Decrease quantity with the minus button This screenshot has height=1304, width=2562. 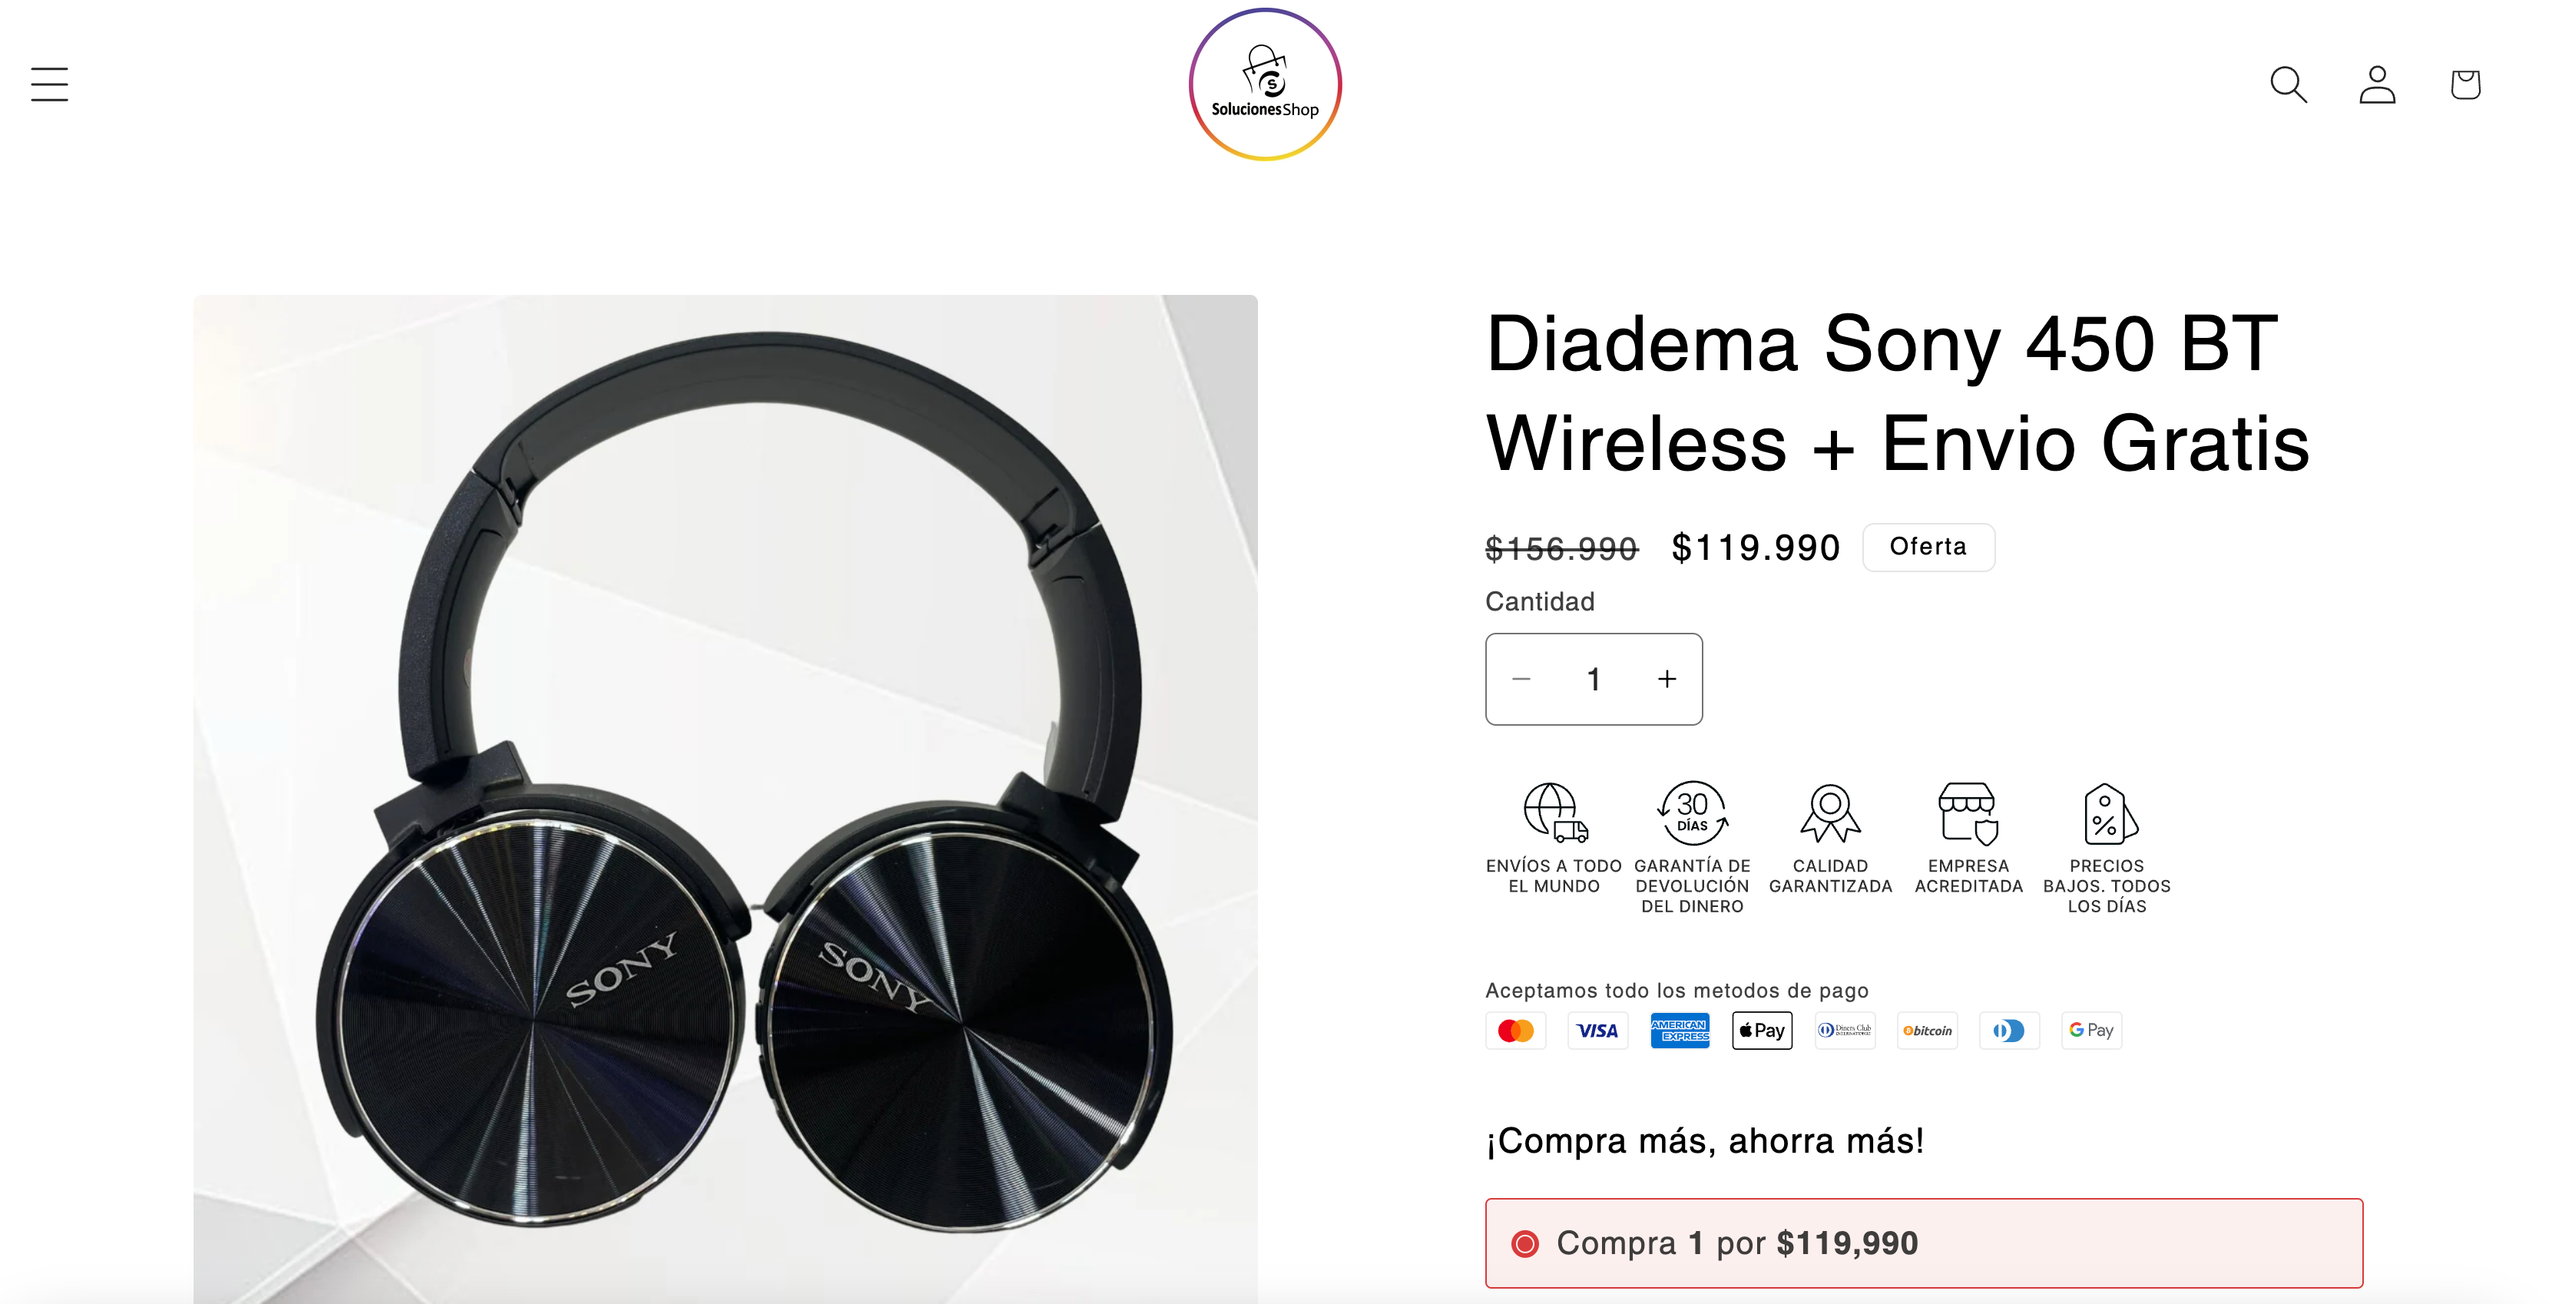[1521, 680]
